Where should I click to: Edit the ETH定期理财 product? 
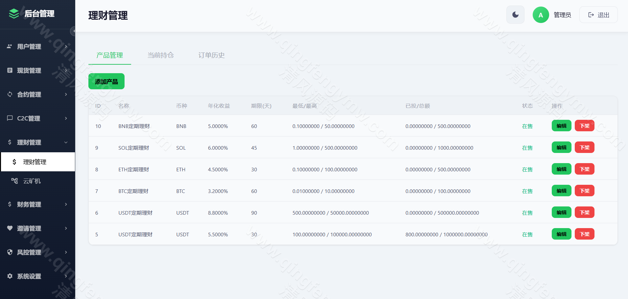[562, 169]
